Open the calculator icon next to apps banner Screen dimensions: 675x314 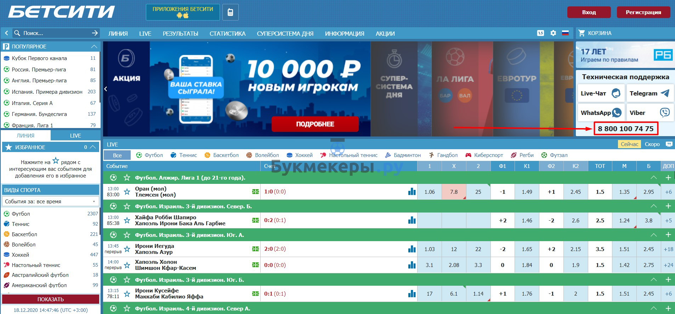pyautogui.click(x=230, y=12)
